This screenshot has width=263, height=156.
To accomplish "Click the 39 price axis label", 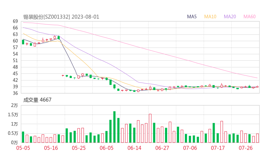I will 15,87.
